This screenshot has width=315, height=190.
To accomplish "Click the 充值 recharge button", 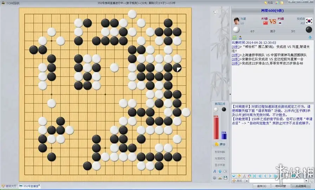I will (269, 3).
